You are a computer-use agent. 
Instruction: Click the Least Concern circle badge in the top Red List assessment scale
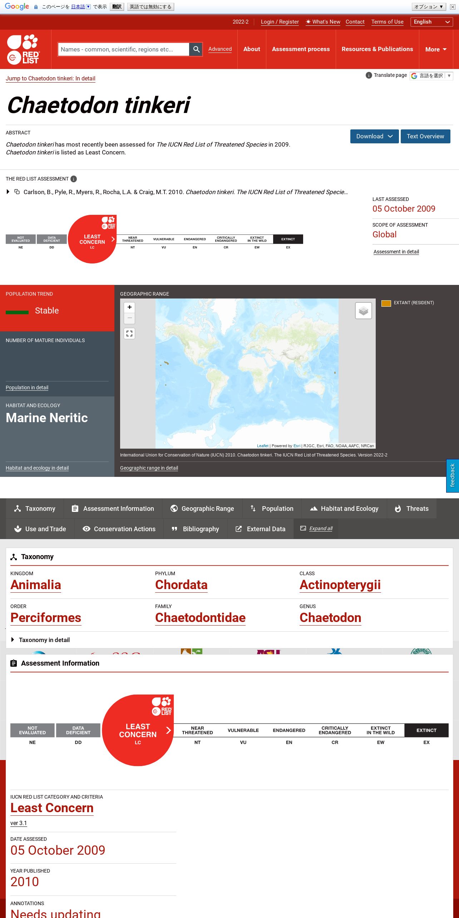coord(92,239)
